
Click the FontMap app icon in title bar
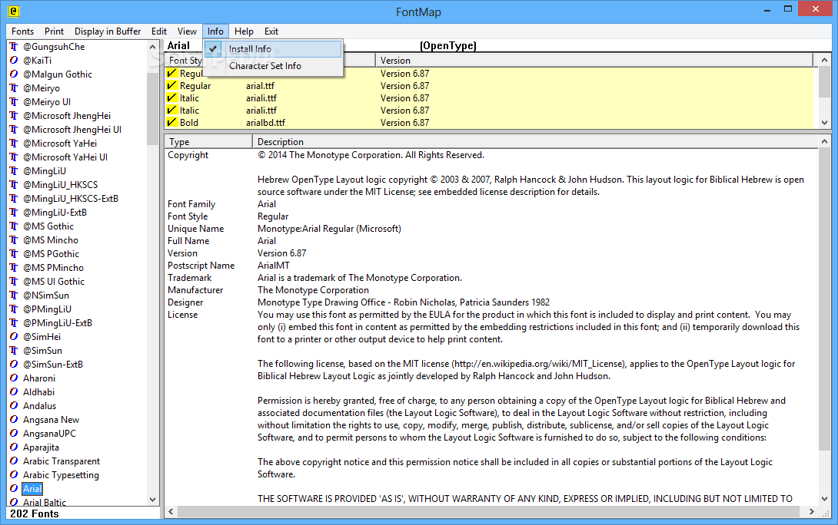[14, 11]
